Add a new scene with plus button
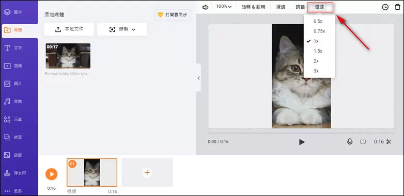Image resolution: width=404 pixels, height=196 pixels. point(147,172)
